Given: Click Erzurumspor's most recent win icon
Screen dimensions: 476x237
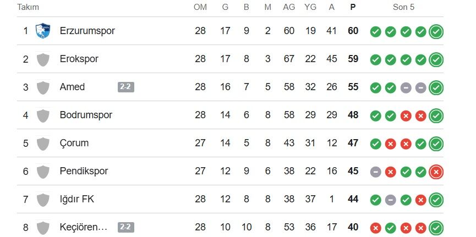Looking at the screenshot, I should coord(436,31).
